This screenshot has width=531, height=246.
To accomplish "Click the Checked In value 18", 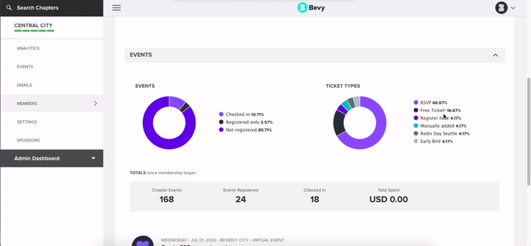I will (x=314, y=199).
